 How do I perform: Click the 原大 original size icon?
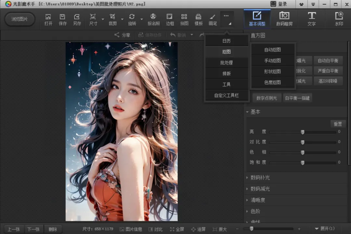(215, 229)
